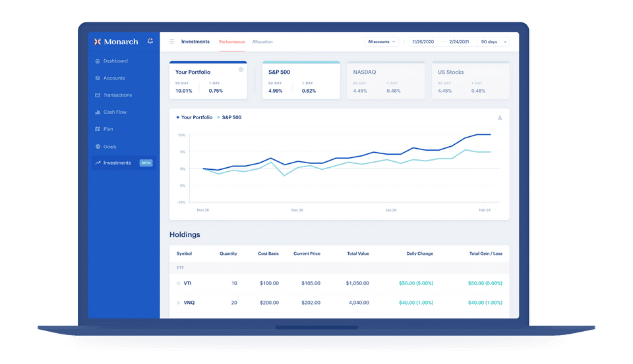Select the Your Portfolio card
This screenshot has height=364, width=633.
[208, 80]
